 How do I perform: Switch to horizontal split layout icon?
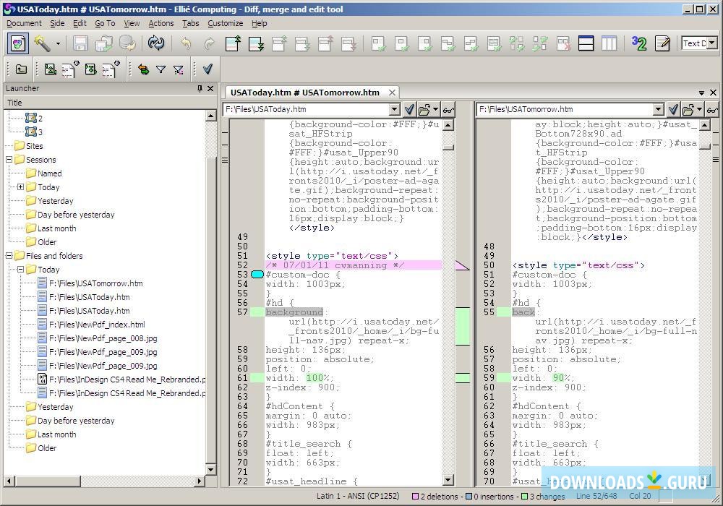[586, 43]
